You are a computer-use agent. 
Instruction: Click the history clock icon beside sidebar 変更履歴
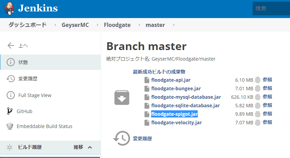click(x=11, y=79)
